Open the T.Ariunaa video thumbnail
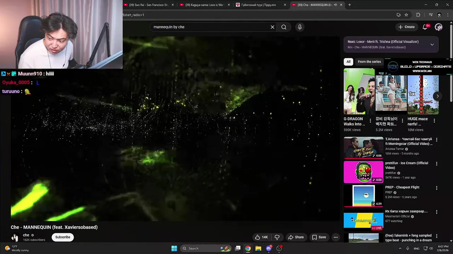The width and height of the screenshot is (453, 254). [363, 148]
